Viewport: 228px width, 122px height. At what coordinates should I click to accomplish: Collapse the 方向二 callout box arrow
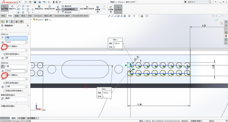[x=111, y=100]
